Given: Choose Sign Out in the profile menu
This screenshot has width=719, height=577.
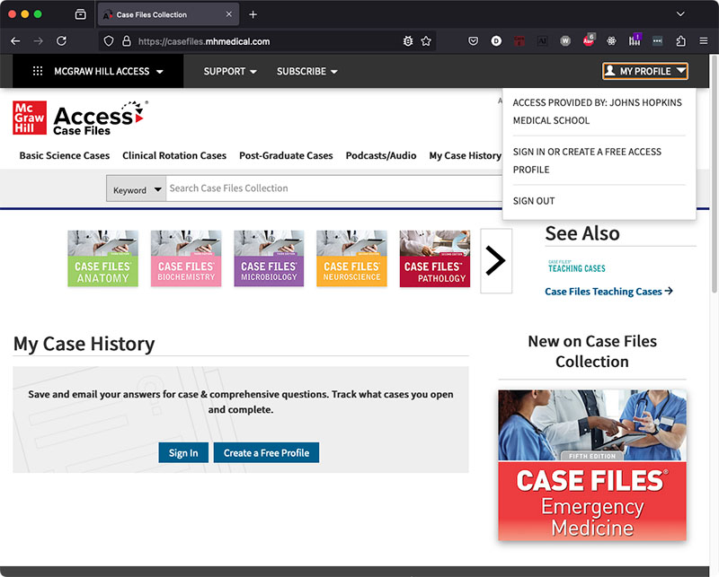Looking at the screenshot, I should tap(534, 201).
